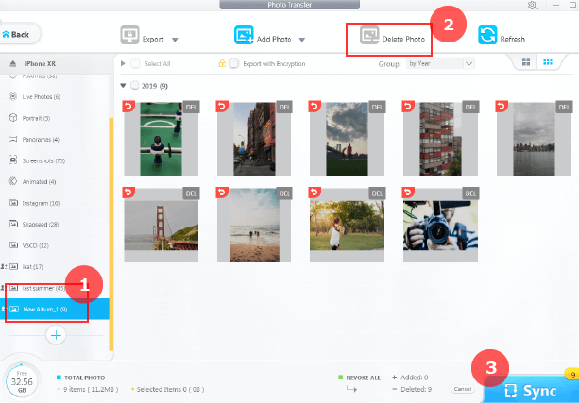The height and width of the screenshot is (403, 579).
Task: Open the Add Photo dropdown arrow
Action: [x=302, y=40]
